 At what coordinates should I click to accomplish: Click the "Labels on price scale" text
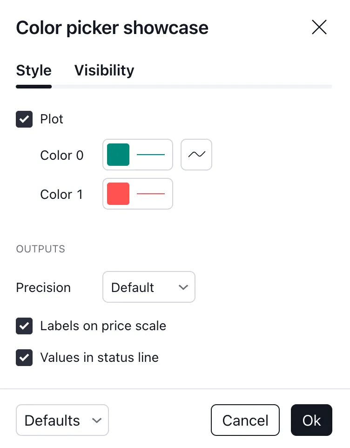coord(103,326)
